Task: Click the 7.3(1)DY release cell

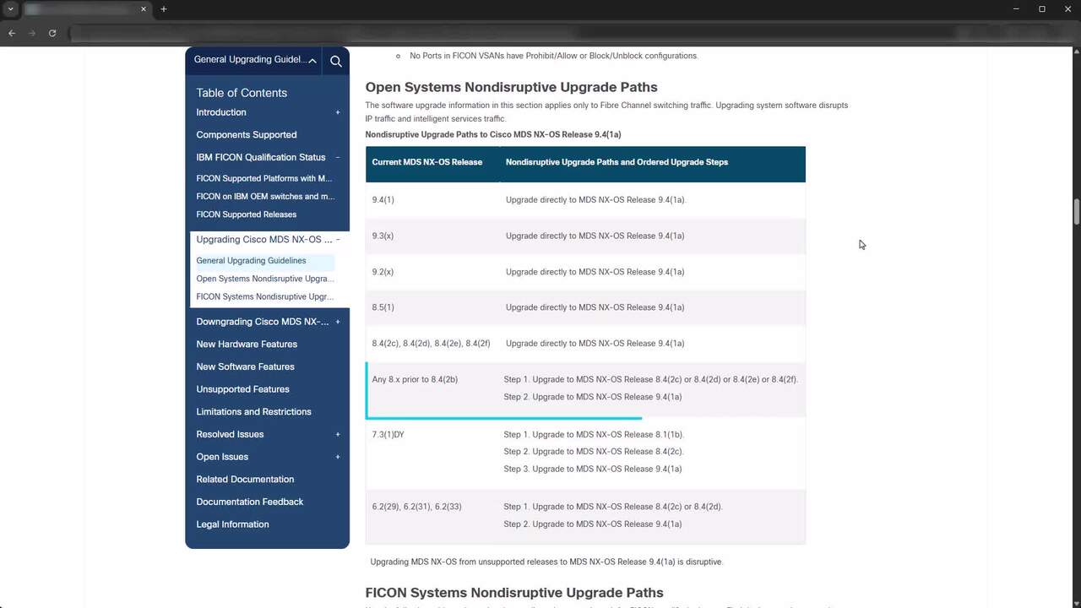Action: [x=388, y=435]
